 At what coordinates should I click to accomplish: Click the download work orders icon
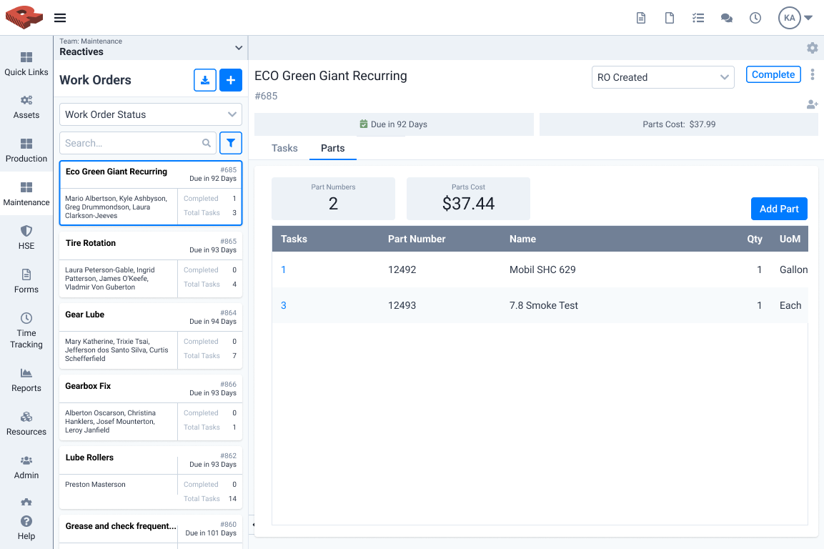tap(205, 80)
